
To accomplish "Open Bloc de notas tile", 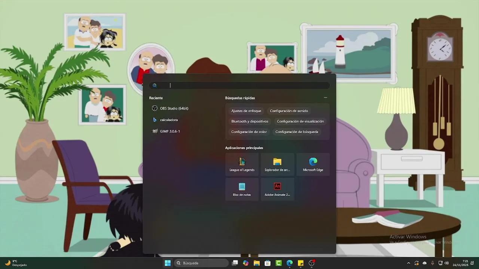I will click(242, 189).
